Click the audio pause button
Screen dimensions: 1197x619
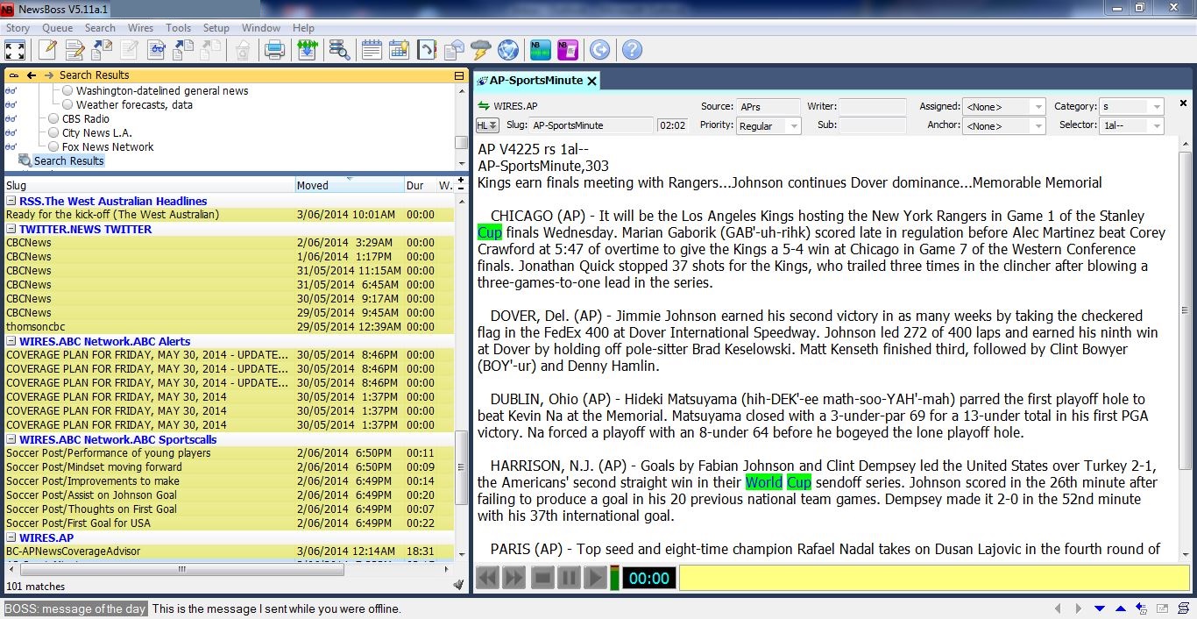(569, 578)
